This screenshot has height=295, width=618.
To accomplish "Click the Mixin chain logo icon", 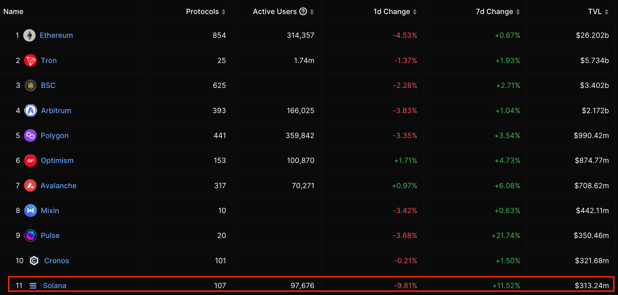I will click(30, 211).
